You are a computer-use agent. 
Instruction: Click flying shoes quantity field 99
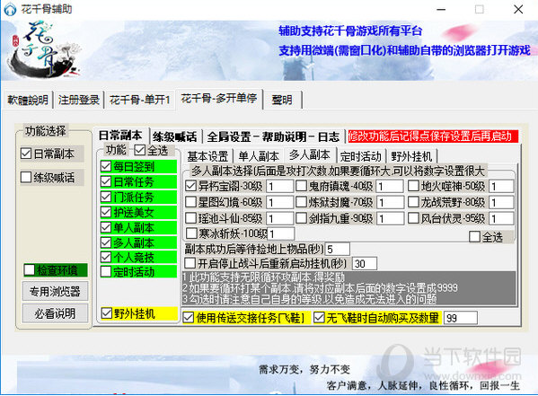[461, 318]
